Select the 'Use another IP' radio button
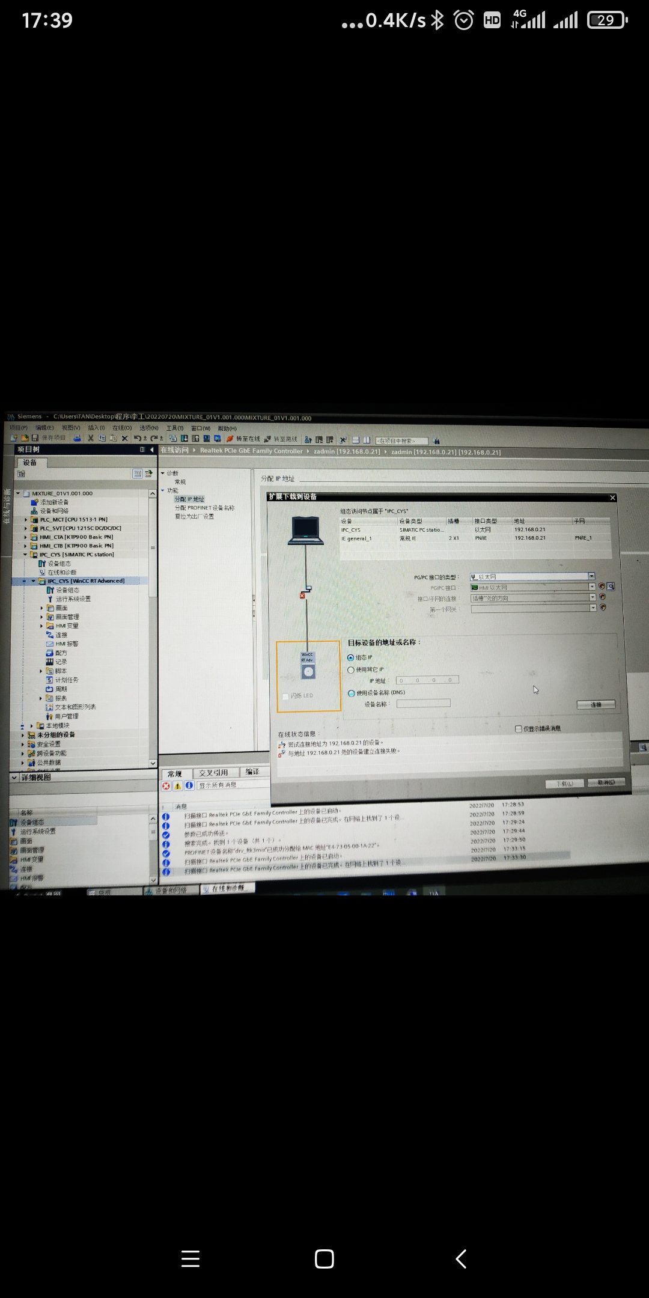The height and width of the screenshot is (1298, 649). pos(351,670)
